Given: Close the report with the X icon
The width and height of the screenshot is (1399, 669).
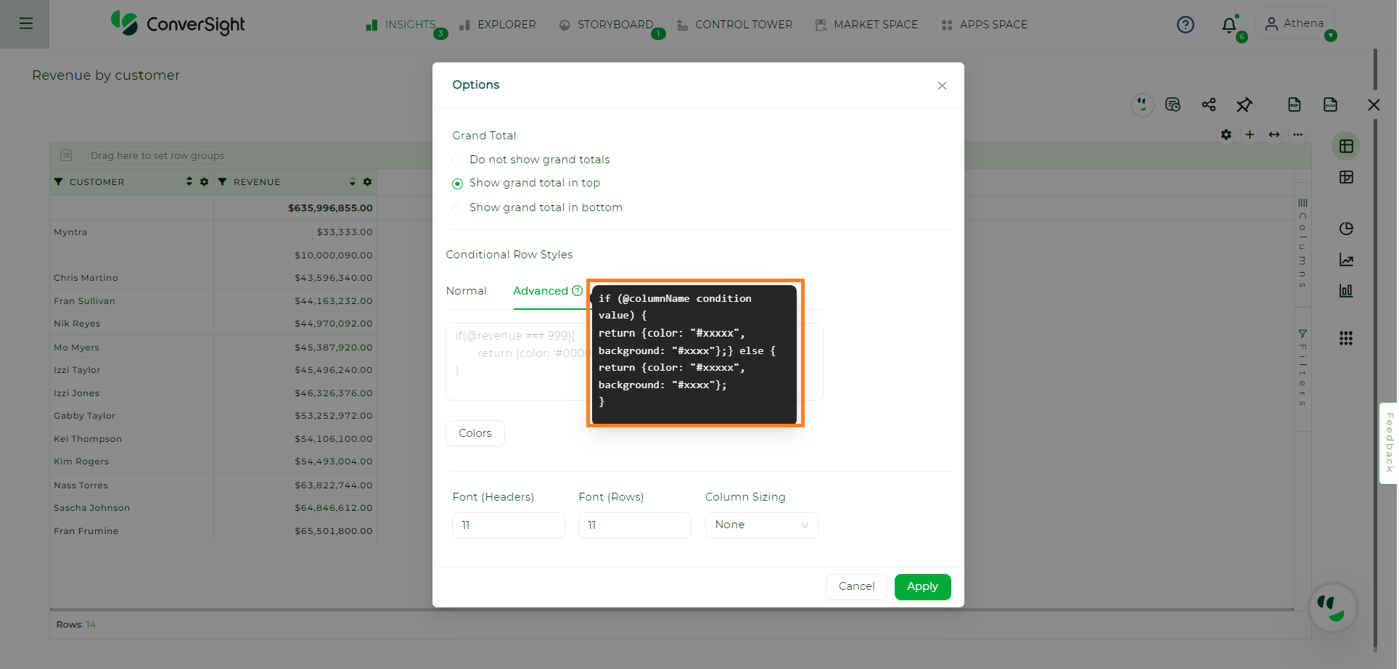Looking at the screenshot, I should (1374, 105).
